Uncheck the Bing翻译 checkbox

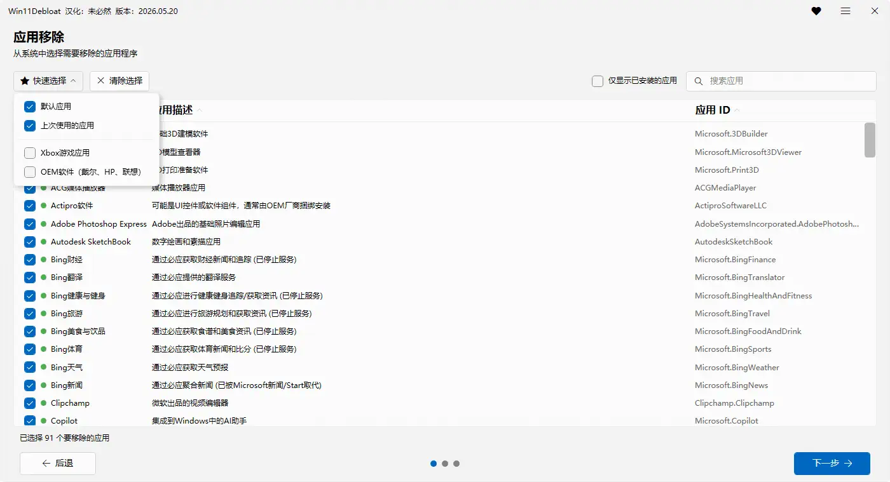pyautogui.click(x=30, y=278)
